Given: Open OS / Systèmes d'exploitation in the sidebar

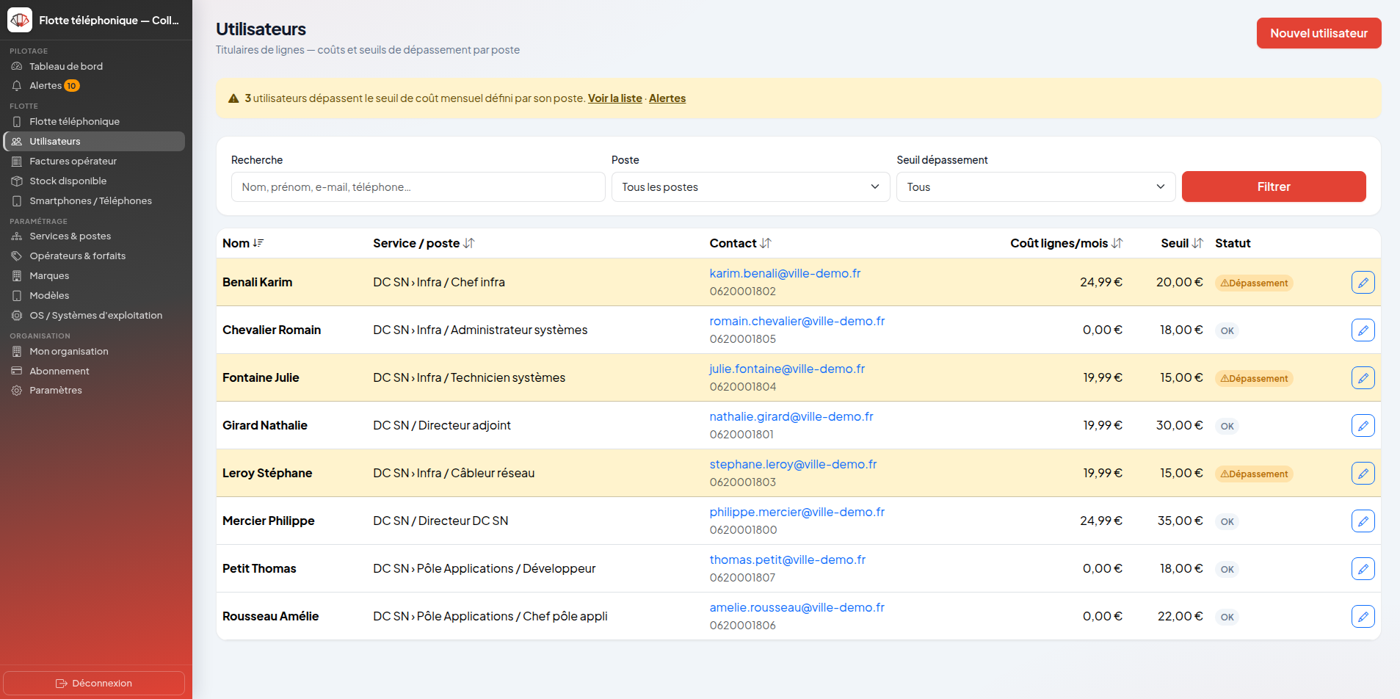Looking at the screenshot, I should click(x=94, y=315).
